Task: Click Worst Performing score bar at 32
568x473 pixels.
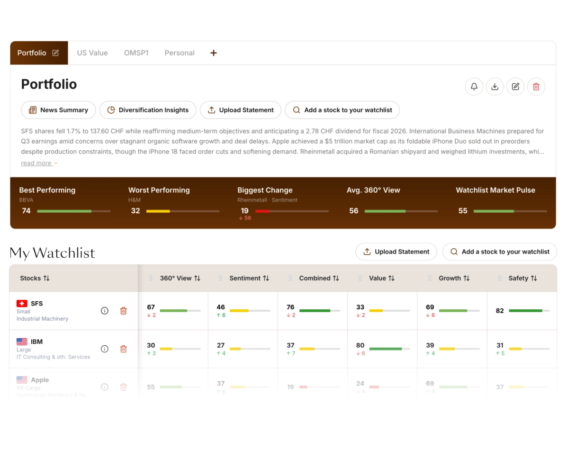Action: point(183,211)
